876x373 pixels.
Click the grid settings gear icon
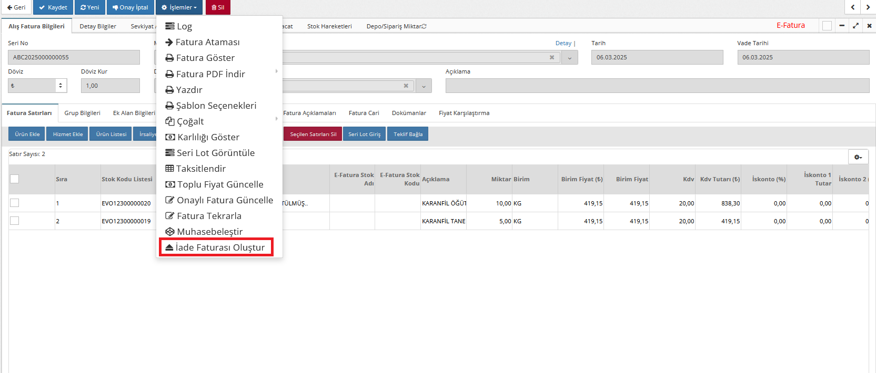click(x=858, y=157)
